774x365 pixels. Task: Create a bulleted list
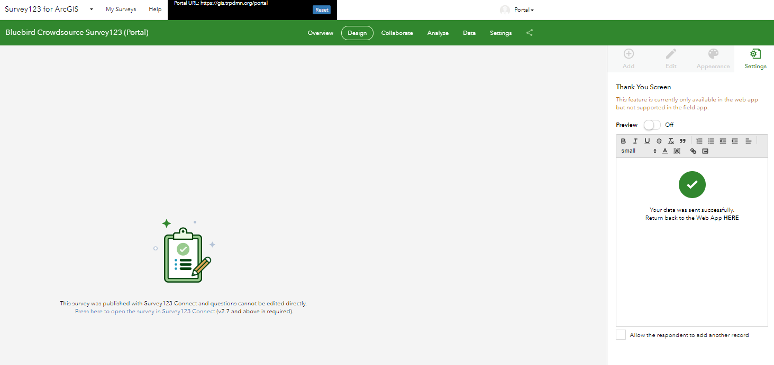pyautogui.click(x=711, y=141)
